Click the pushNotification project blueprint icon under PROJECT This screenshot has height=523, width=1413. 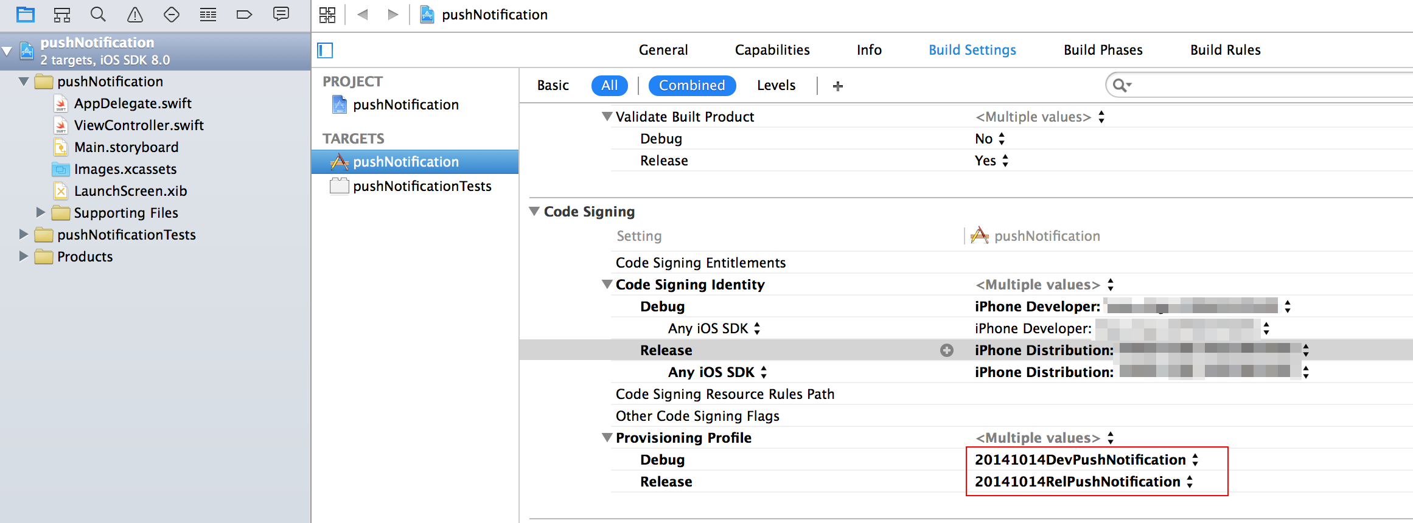340,105
